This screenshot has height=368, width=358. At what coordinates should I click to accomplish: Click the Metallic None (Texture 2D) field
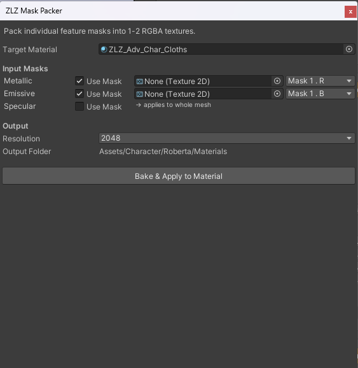pos(209,81)
